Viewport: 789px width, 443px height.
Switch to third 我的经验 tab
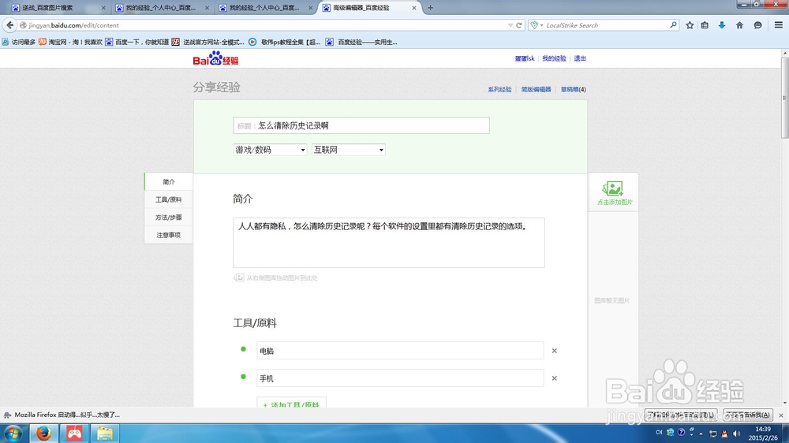[265, 8]
